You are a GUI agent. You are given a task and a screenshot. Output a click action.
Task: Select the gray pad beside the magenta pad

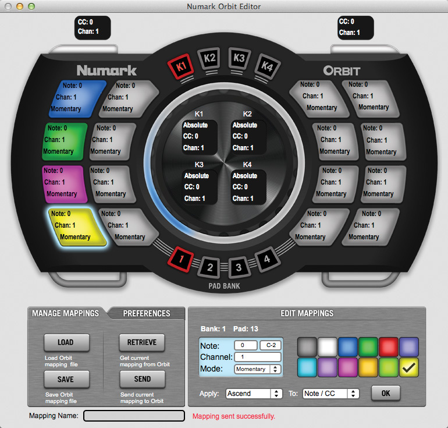tap(112, 184)
